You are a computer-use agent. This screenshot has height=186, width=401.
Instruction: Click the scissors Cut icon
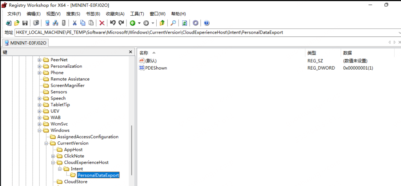click(74, 23)
